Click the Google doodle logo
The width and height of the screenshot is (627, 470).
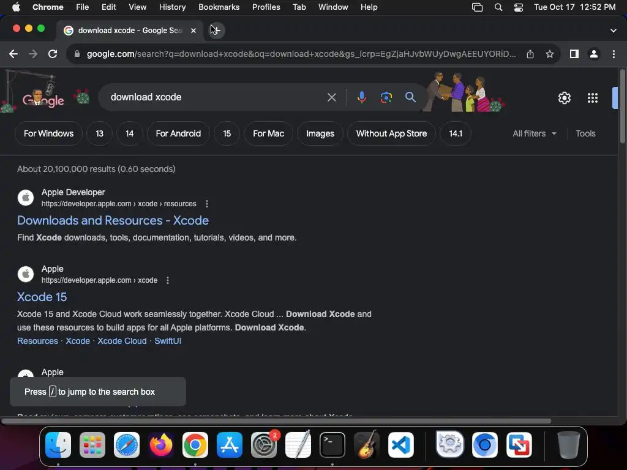point(43,98)
